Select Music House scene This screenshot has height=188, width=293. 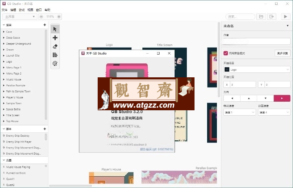(x=14, y=79)
